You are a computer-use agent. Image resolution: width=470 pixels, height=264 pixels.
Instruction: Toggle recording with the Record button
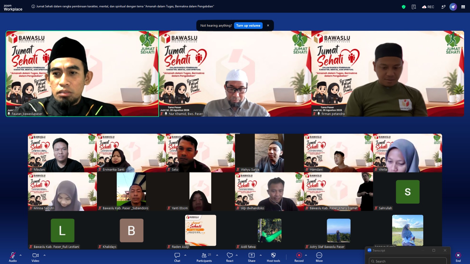[x=299, y=257]
